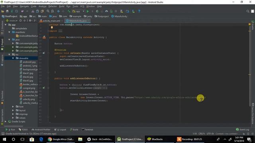
Task: Click the Cut scissors icon
Action: [33, 12]
